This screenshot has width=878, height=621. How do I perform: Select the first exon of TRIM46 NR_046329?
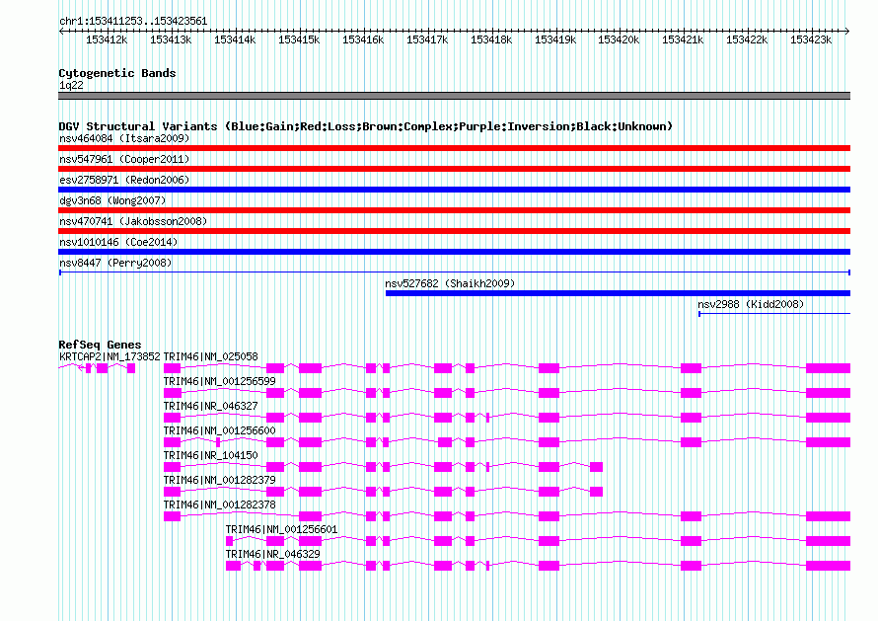[x=233, y=566]
